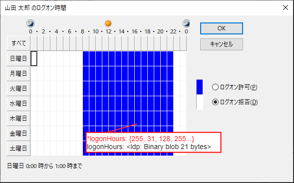Click the status text 日曜日 0:00 時から 1:00 時まで
Viewport: 294px width, 183px height.
tap(44, 166)
